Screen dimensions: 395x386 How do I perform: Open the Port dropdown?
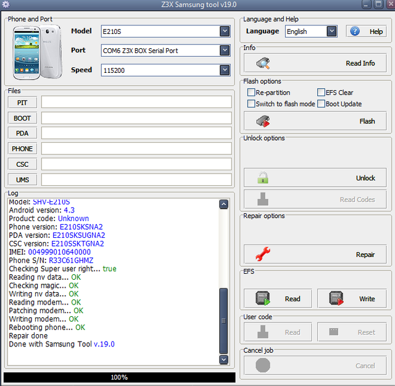(x=225, y=51)
